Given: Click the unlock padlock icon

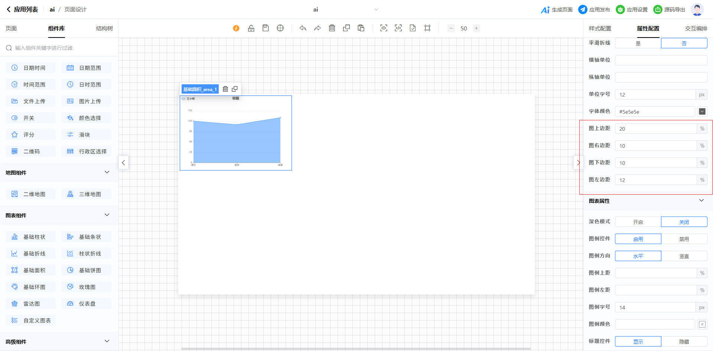Looking at the screenshot, I should [x=251, y=28].
